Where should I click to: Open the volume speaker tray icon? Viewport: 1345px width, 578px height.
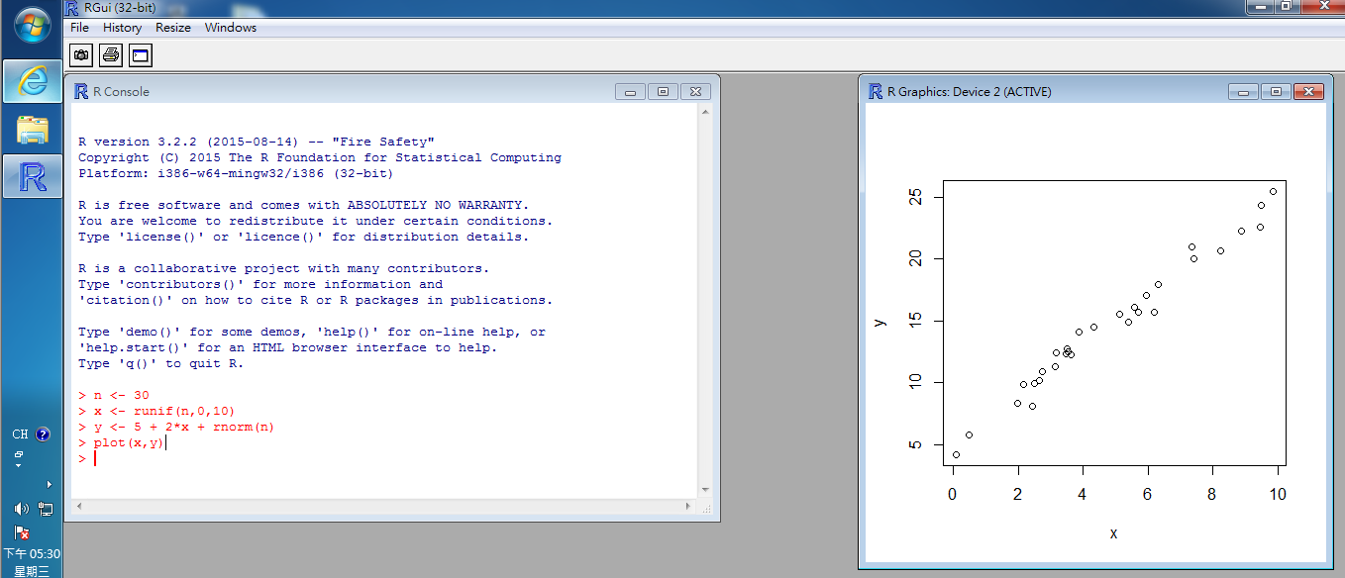(21, 509)
